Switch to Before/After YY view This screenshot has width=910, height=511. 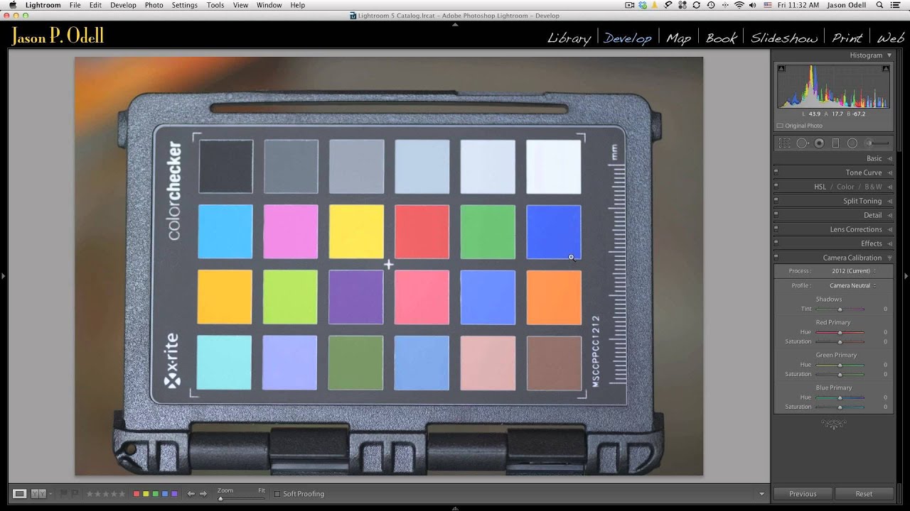38,493
